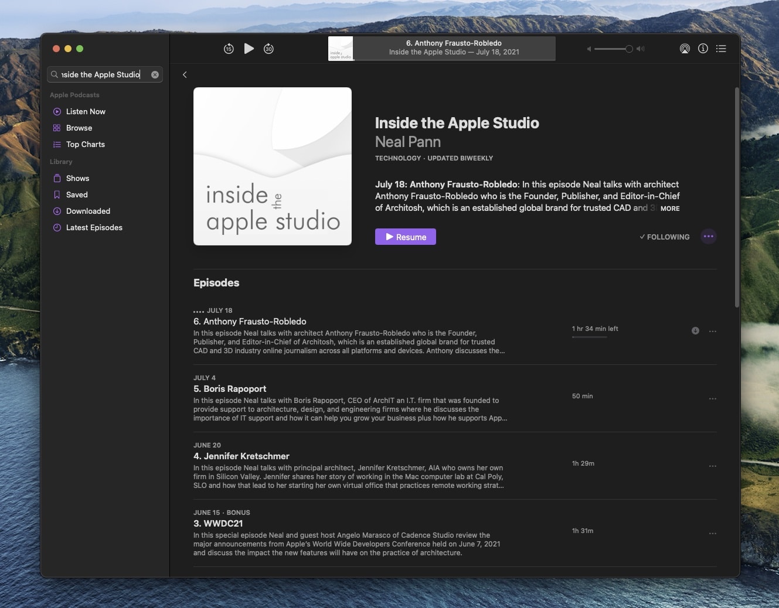Click the Neal Pann author link
Viewport: 779px width, 608px height.
coord(408,142)
